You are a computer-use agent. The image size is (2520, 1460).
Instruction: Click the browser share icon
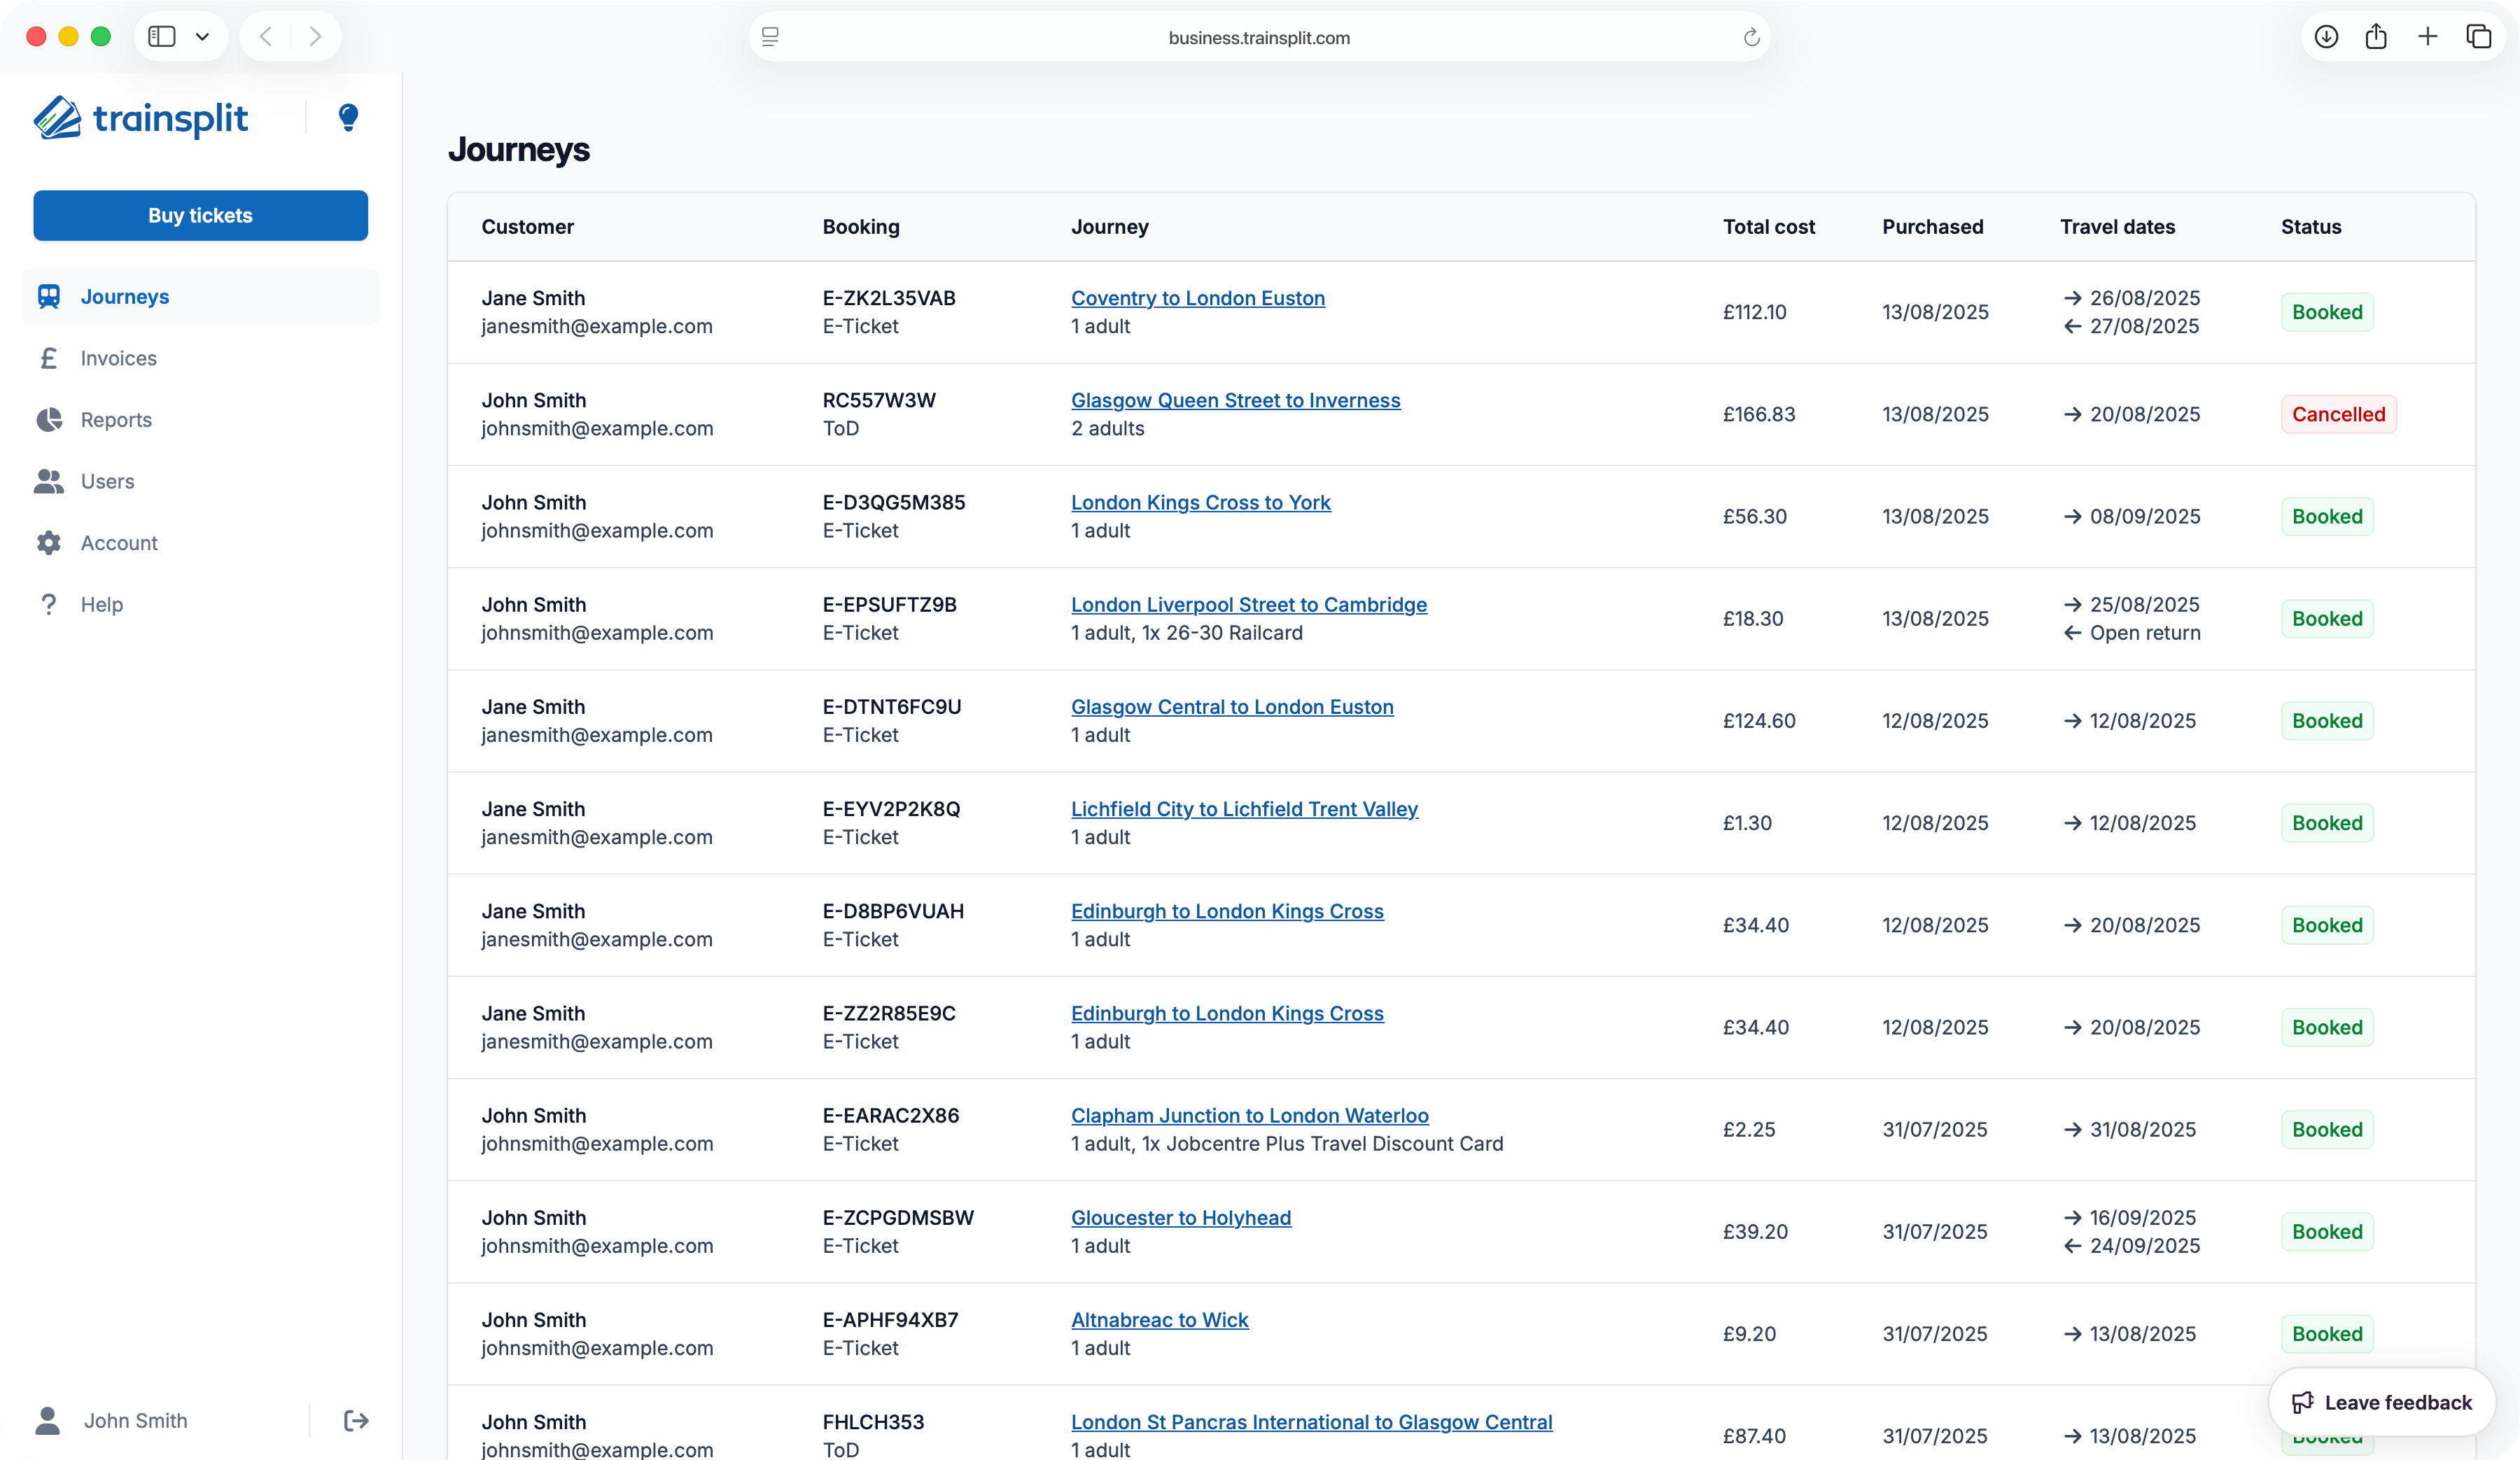[2376, 37]
